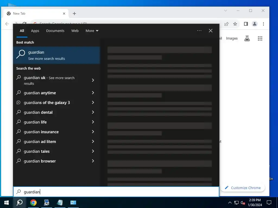Open the notepad-style taskbar app icon
The height and width of the screenshot is (208, 278).
point(60,203)
